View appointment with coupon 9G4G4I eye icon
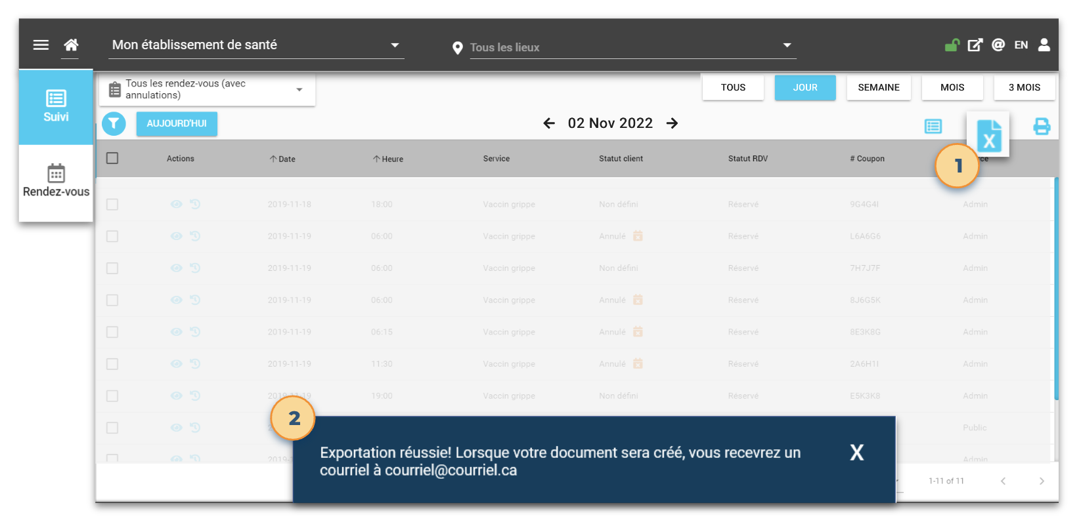Screen dimensions: 1081x530 click(x=176, y=204)
